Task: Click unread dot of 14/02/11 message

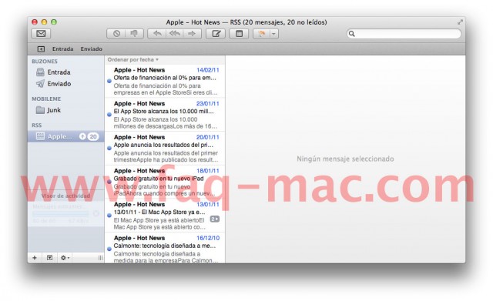Action: click(109, 81)
